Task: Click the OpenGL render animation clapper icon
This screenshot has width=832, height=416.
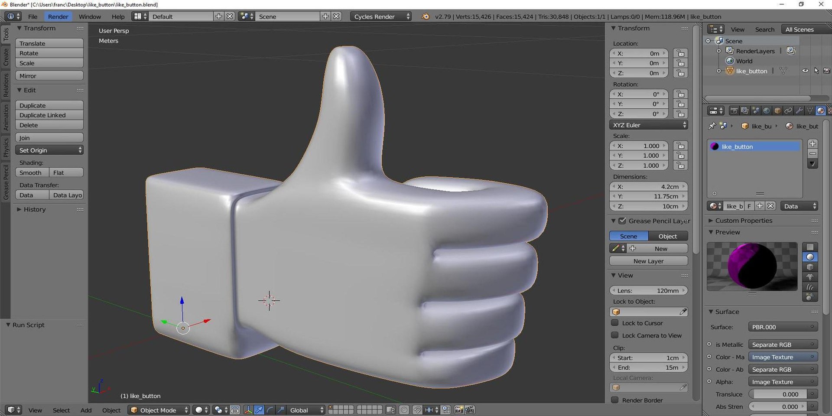Action: tap(470, 410)
